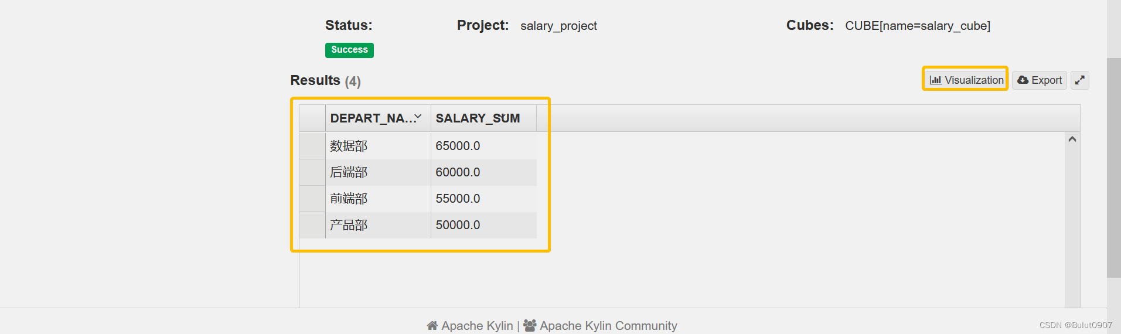Click the results grid scroll-up arrow

[1072, 139]
